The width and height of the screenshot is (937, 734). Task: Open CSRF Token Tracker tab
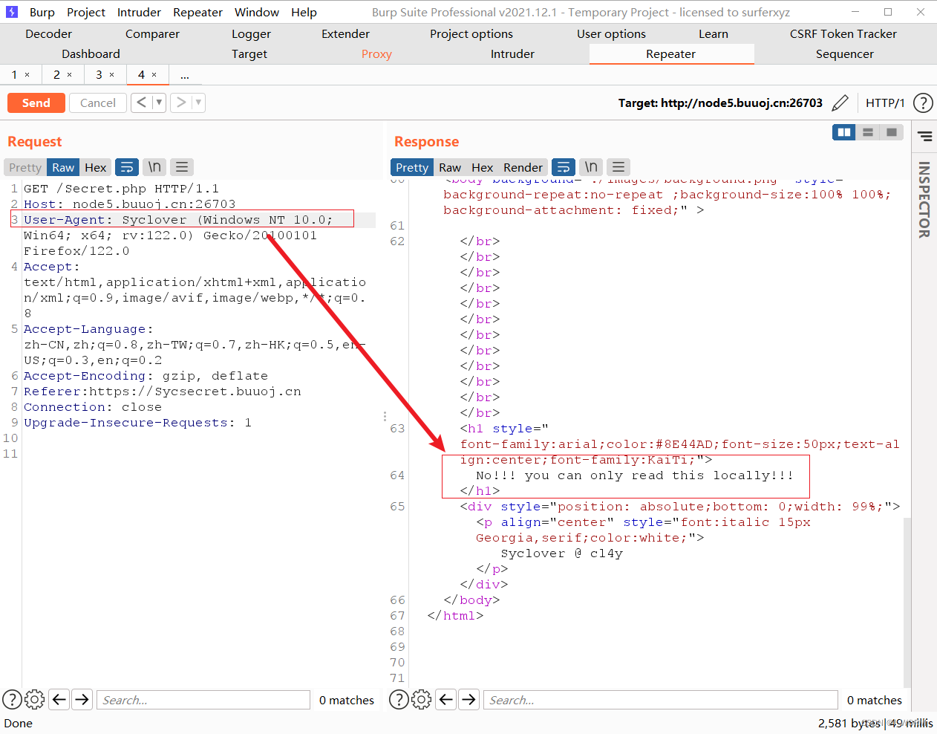843,34
